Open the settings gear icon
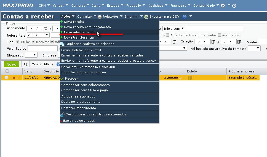267x157 pixels. click(223, 6)
